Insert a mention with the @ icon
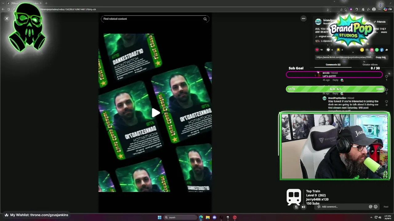 [371, 207]
